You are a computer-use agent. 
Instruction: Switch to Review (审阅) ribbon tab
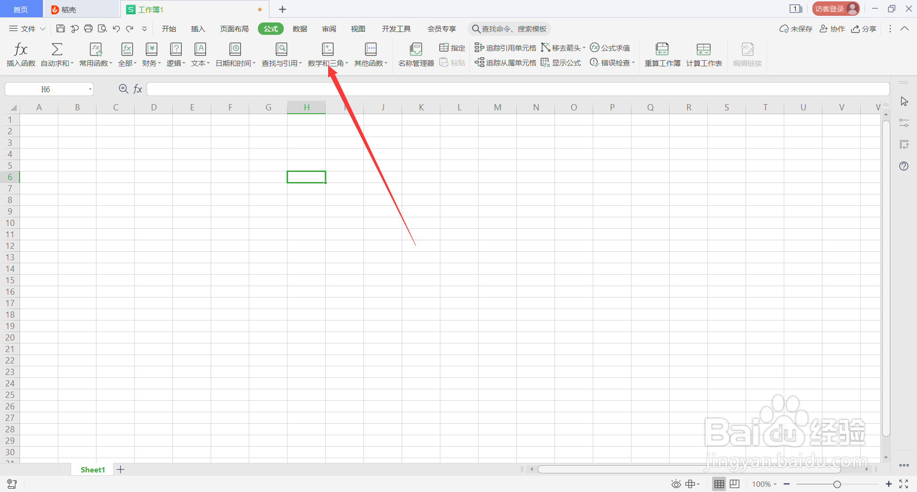click(x=329, y=29)
